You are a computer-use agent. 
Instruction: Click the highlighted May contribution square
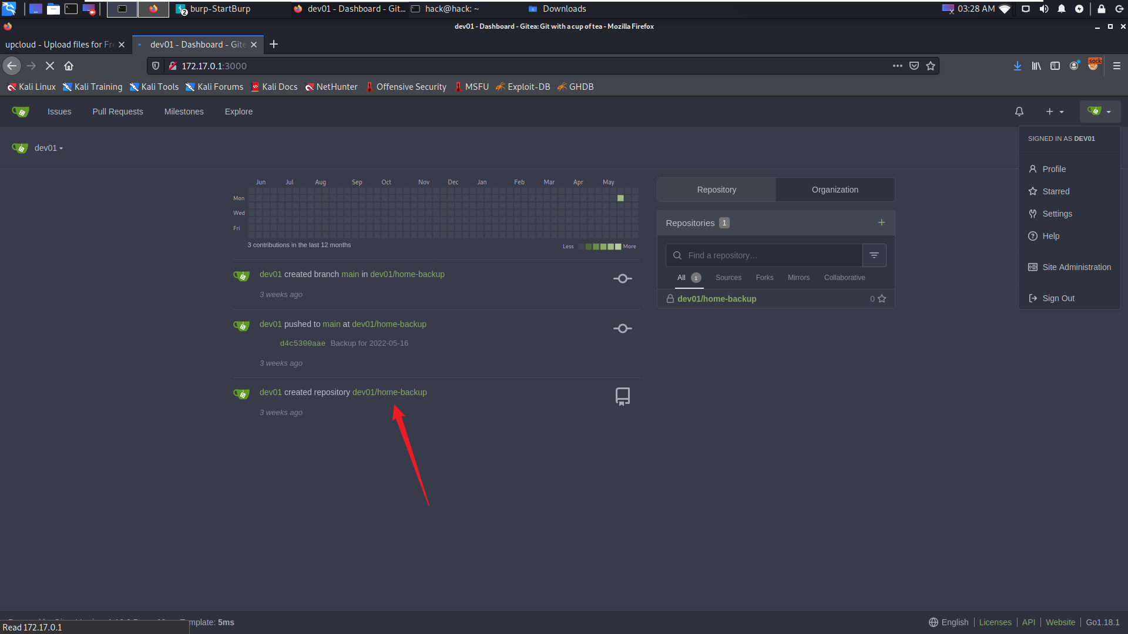pos(620,198)
